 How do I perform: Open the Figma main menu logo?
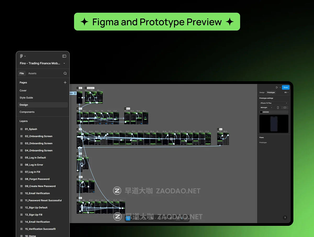21,56
